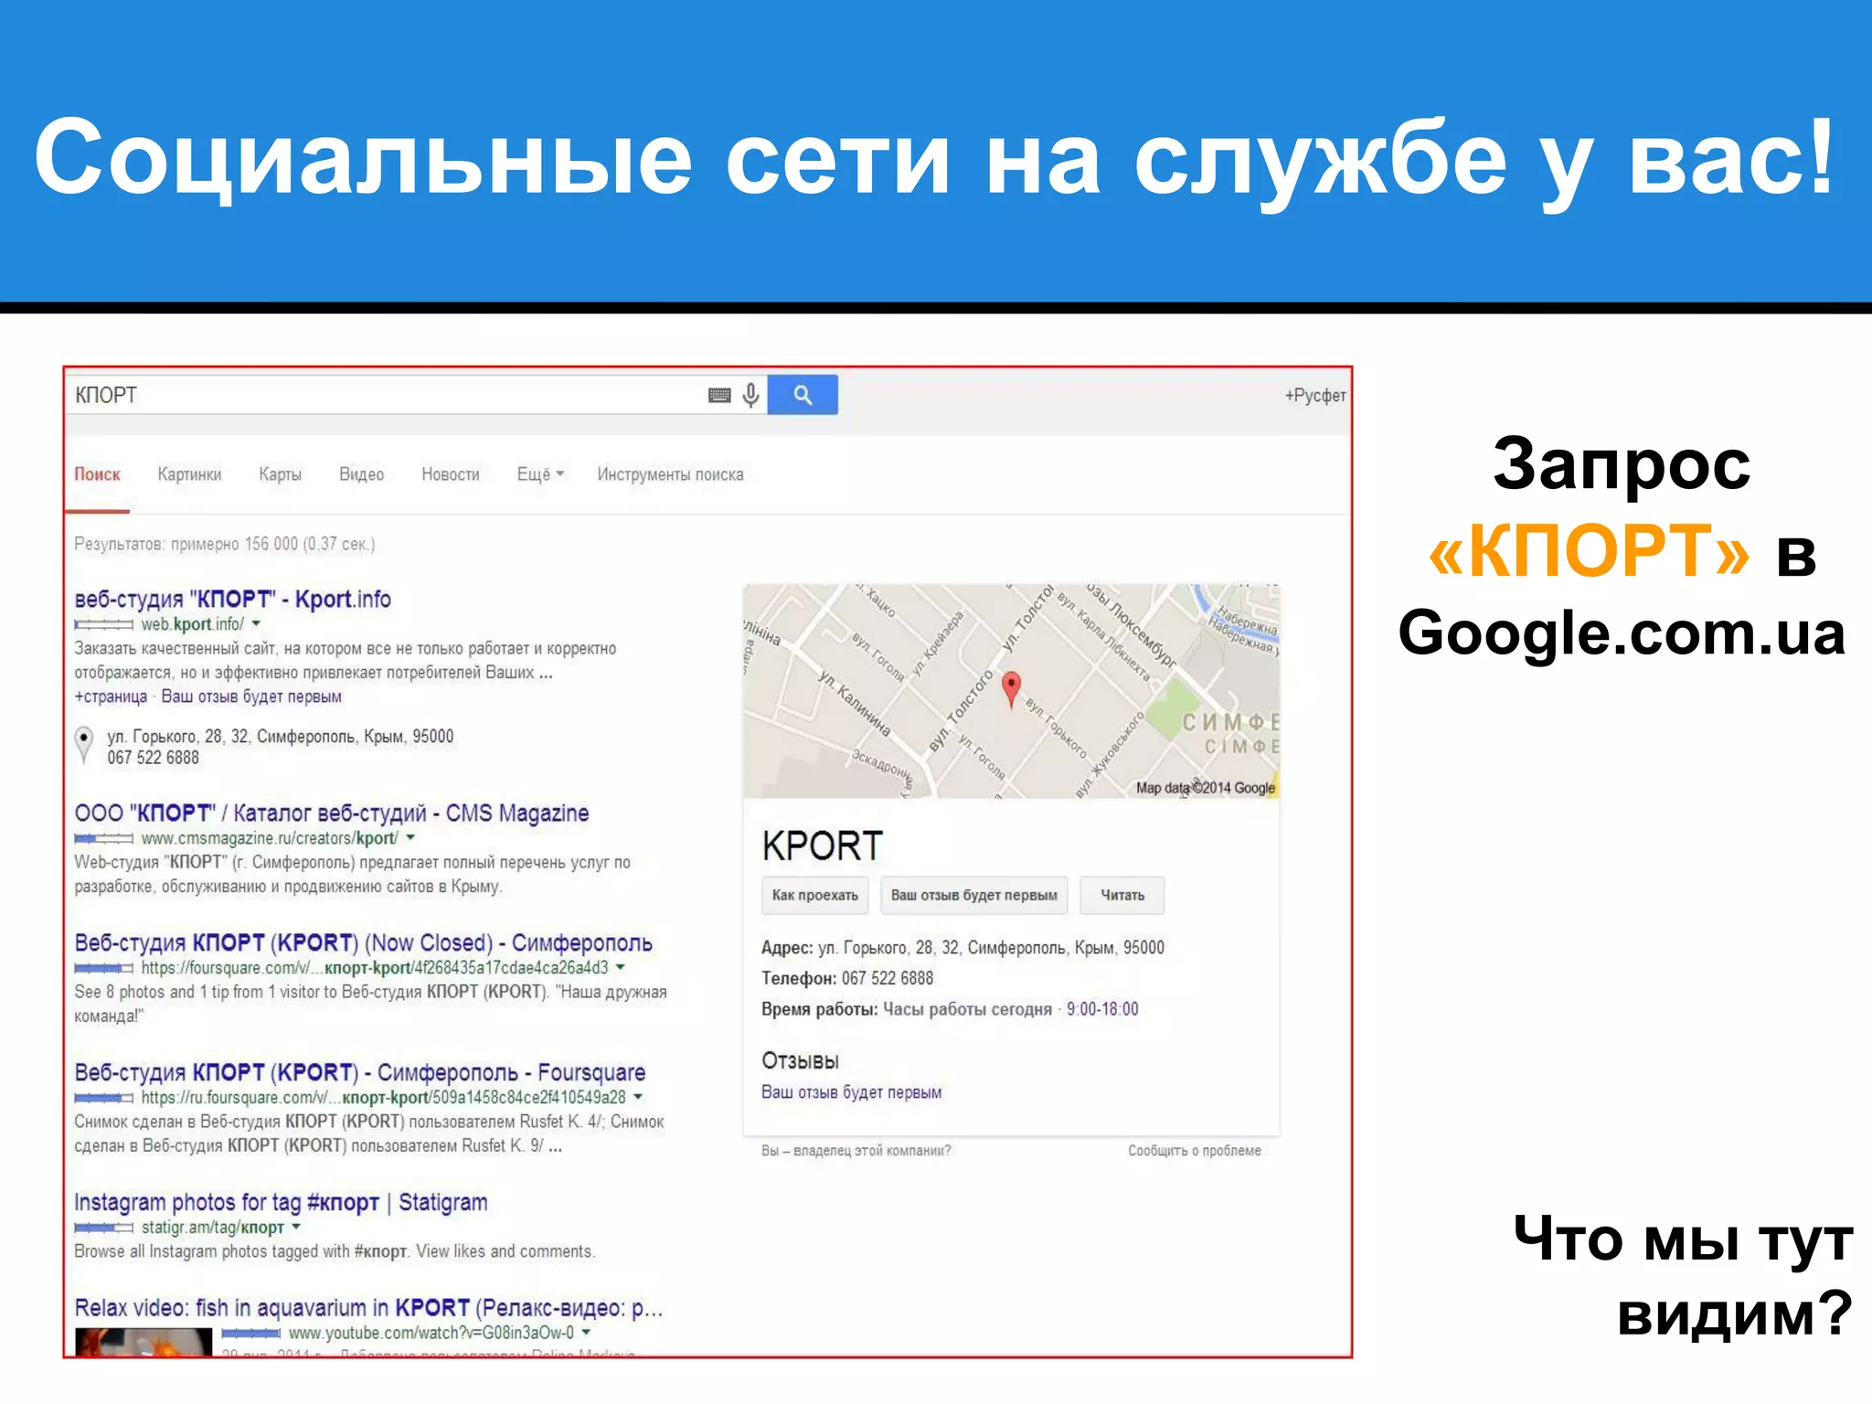Open Веб-студия КПОРТ (Now Closed) result
Viewport: 1872px width, 1404px height.
point(363,942)
